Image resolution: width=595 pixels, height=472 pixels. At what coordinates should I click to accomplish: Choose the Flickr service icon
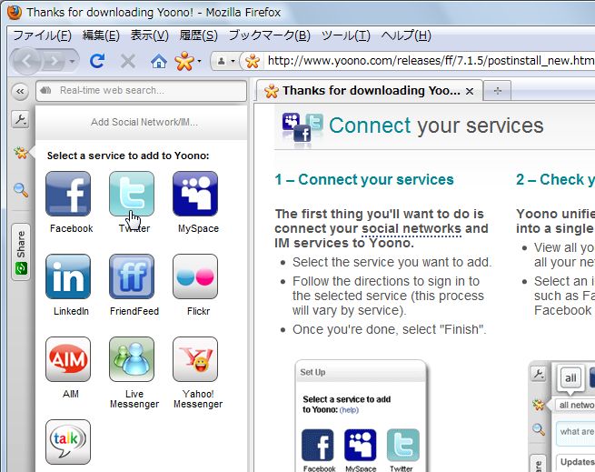[x=195, y=276]
